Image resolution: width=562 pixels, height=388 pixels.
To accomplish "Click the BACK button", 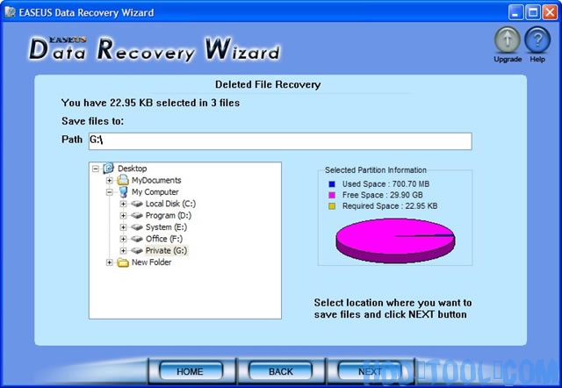I will (281, 371).
